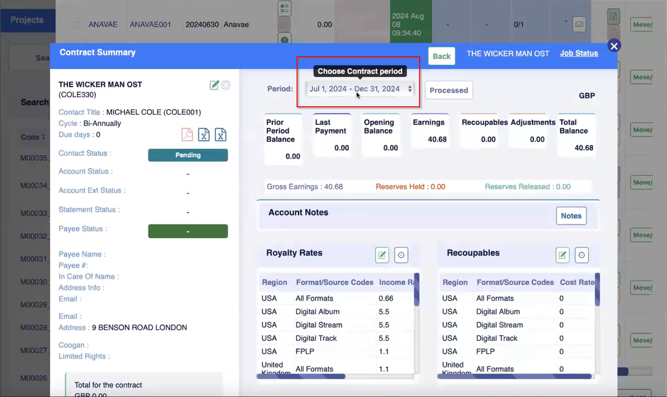Close the Contract Summary dialog

tap(614, 46)
